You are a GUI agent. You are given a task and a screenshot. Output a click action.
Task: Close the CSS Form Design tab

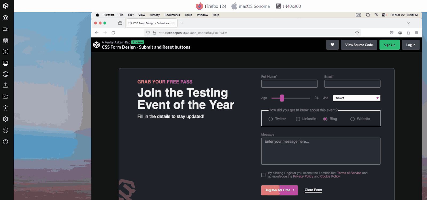point(173,23)
